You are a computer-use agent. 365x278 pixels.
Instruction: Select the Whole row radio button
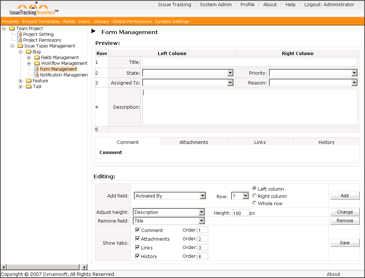pos(255,203)
